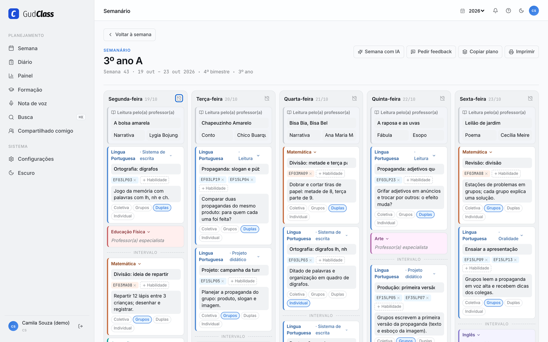
Task: Click + Habilidade under EF15LP05 on Tuesday
Action: point(242,281)
